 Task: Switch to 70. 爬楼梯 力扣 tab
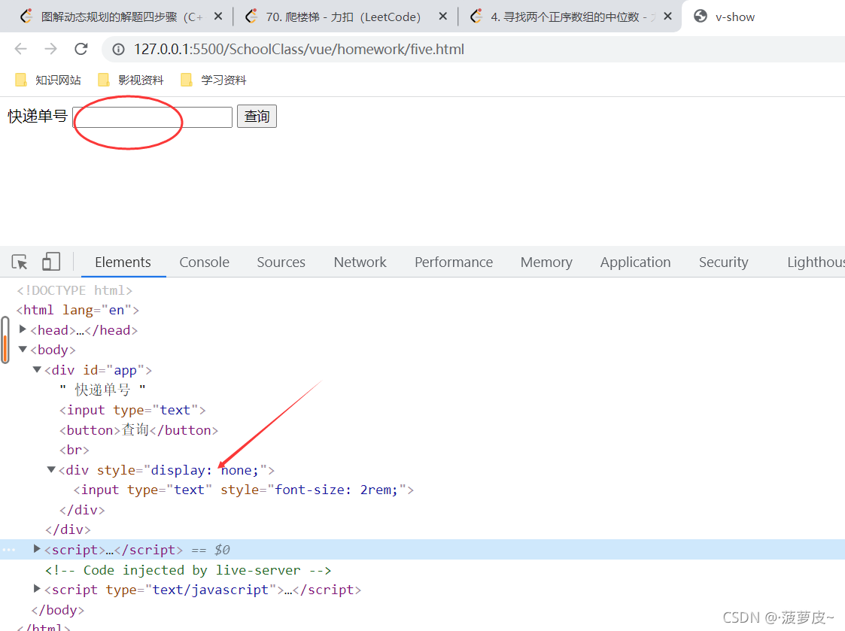tap(343, 17)
